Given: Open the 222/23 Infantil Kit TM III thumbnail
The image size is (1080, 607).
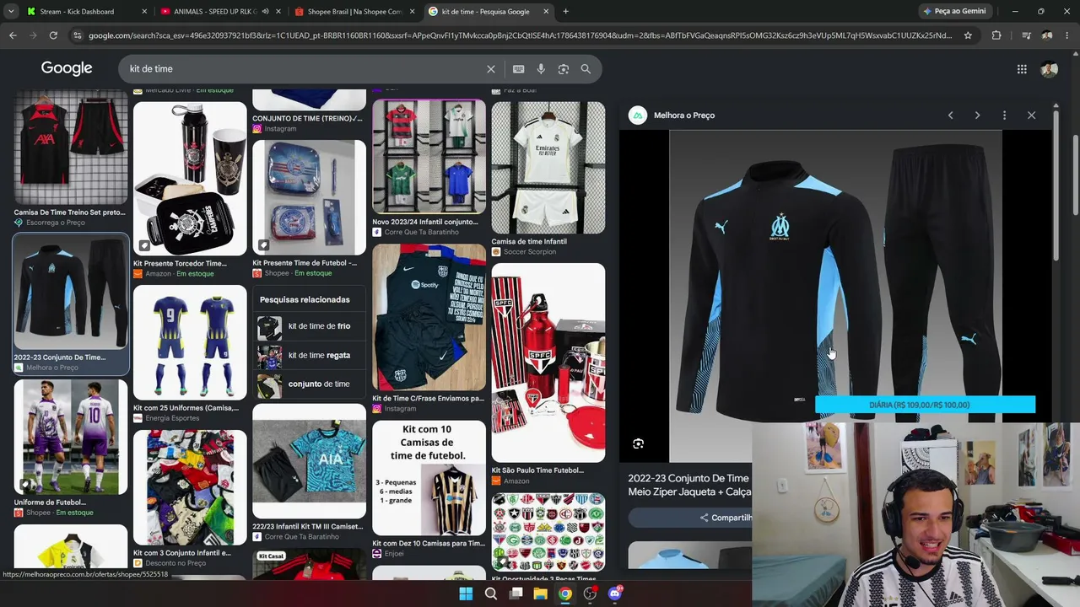Looking at the screenshot, I should point(309,461).
